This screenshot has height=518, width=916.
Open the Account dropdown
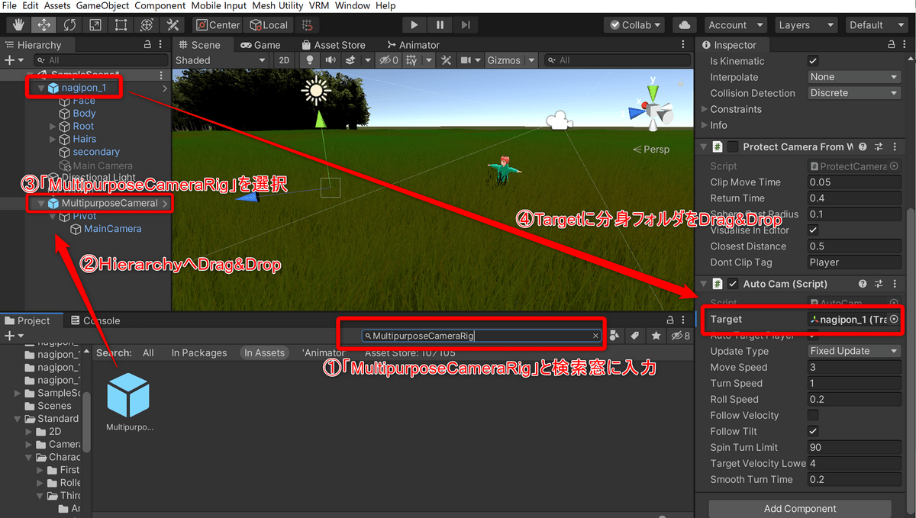coord(734,25)
